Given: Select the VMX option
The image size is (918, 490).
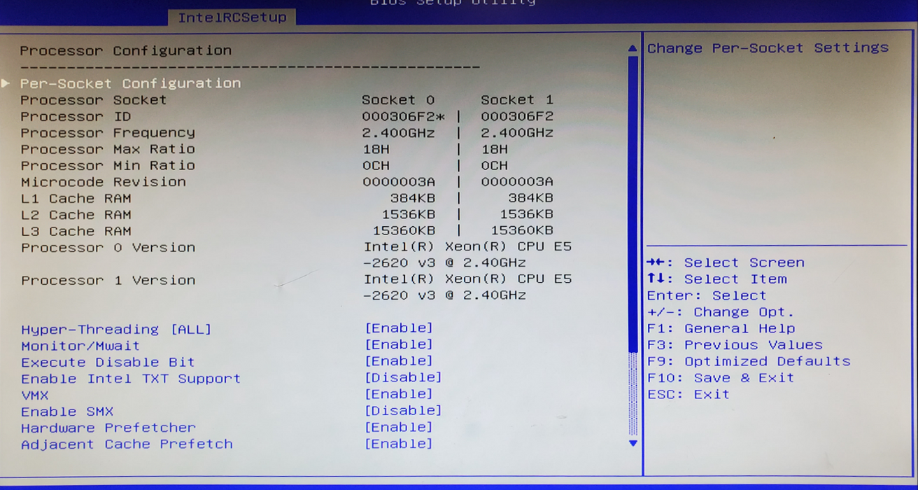Looking at the screenshot, I should [x=35, y=395].
